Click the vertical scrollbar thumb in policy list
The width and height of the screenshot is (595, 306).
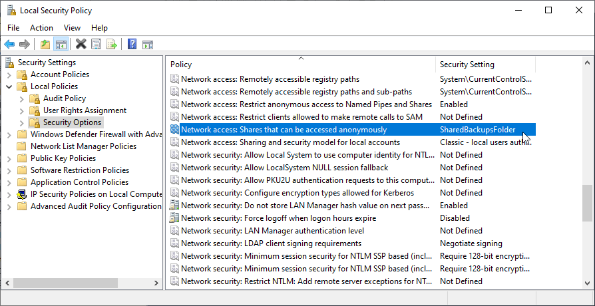(x=586, y=203)
